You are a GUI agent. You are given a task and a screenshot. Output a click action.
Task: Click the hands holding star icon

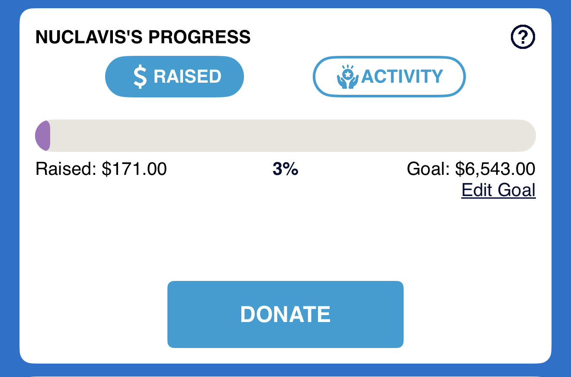click(347, 77)
